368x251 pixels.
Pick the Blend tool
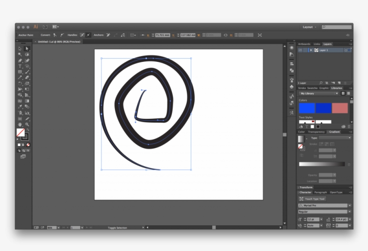[x=27, y=107]
